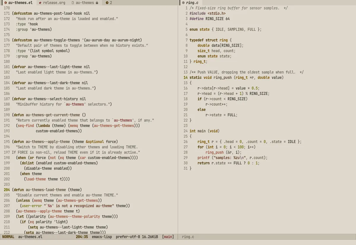Click r->count++ on line 19
Viewport: 356px width, 245px height.
216,104
